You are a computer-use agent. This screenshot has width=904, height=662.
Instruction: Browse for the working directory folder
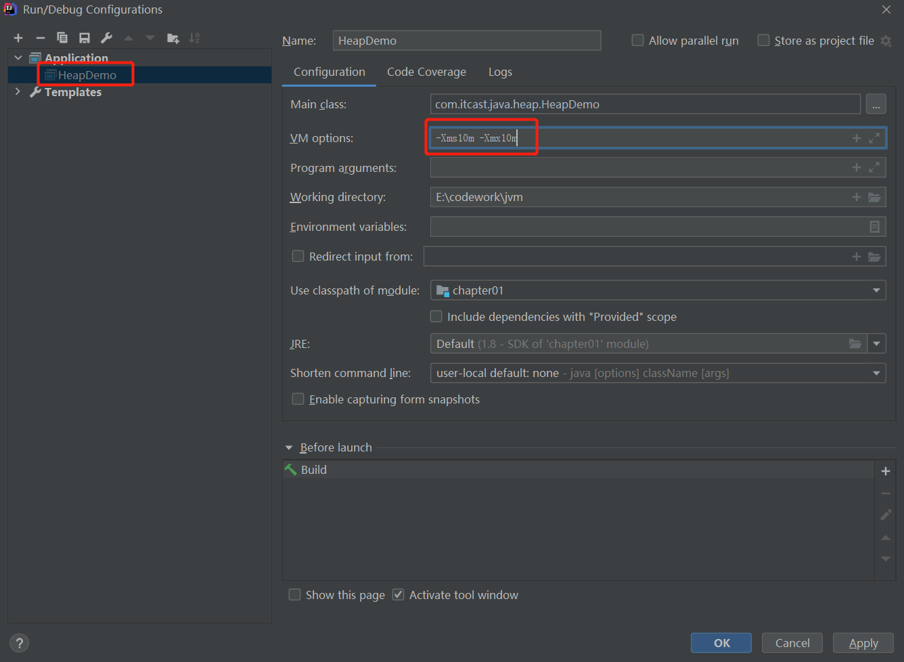pyautogui.click(x=874, y=197)
